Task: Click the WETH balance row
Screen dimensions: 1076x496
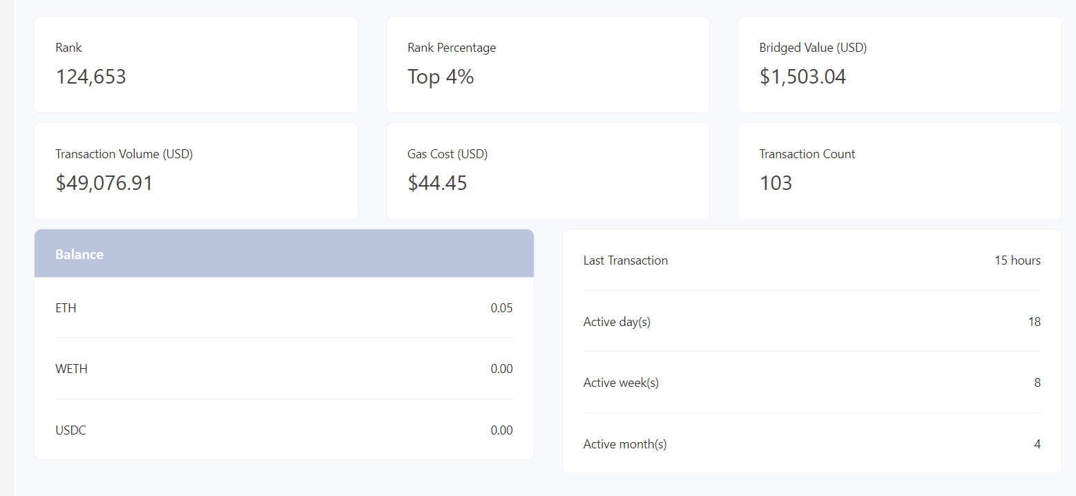Action: tap(284, 368)
